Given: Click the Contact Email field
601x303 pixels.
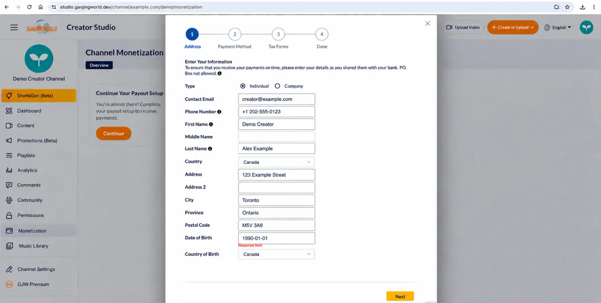Looking at the screenshot, I should coord(276,99).
